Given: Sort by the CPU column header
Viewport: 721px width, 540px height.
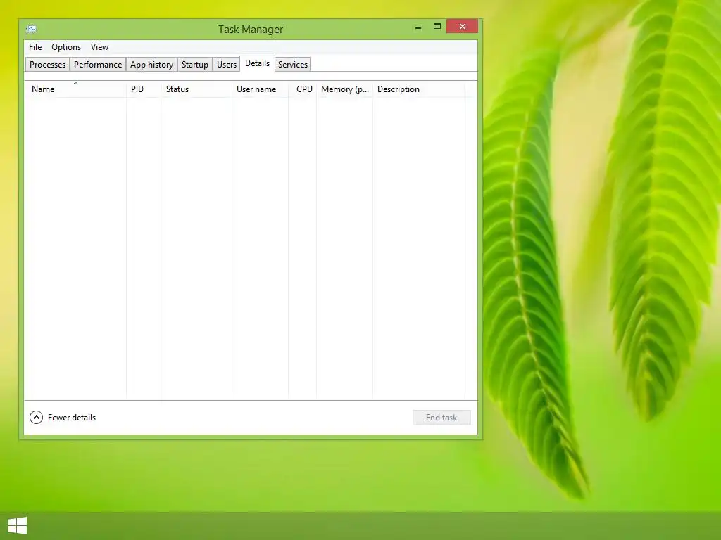Looking at the screenshot, I should tap(303, 89).
